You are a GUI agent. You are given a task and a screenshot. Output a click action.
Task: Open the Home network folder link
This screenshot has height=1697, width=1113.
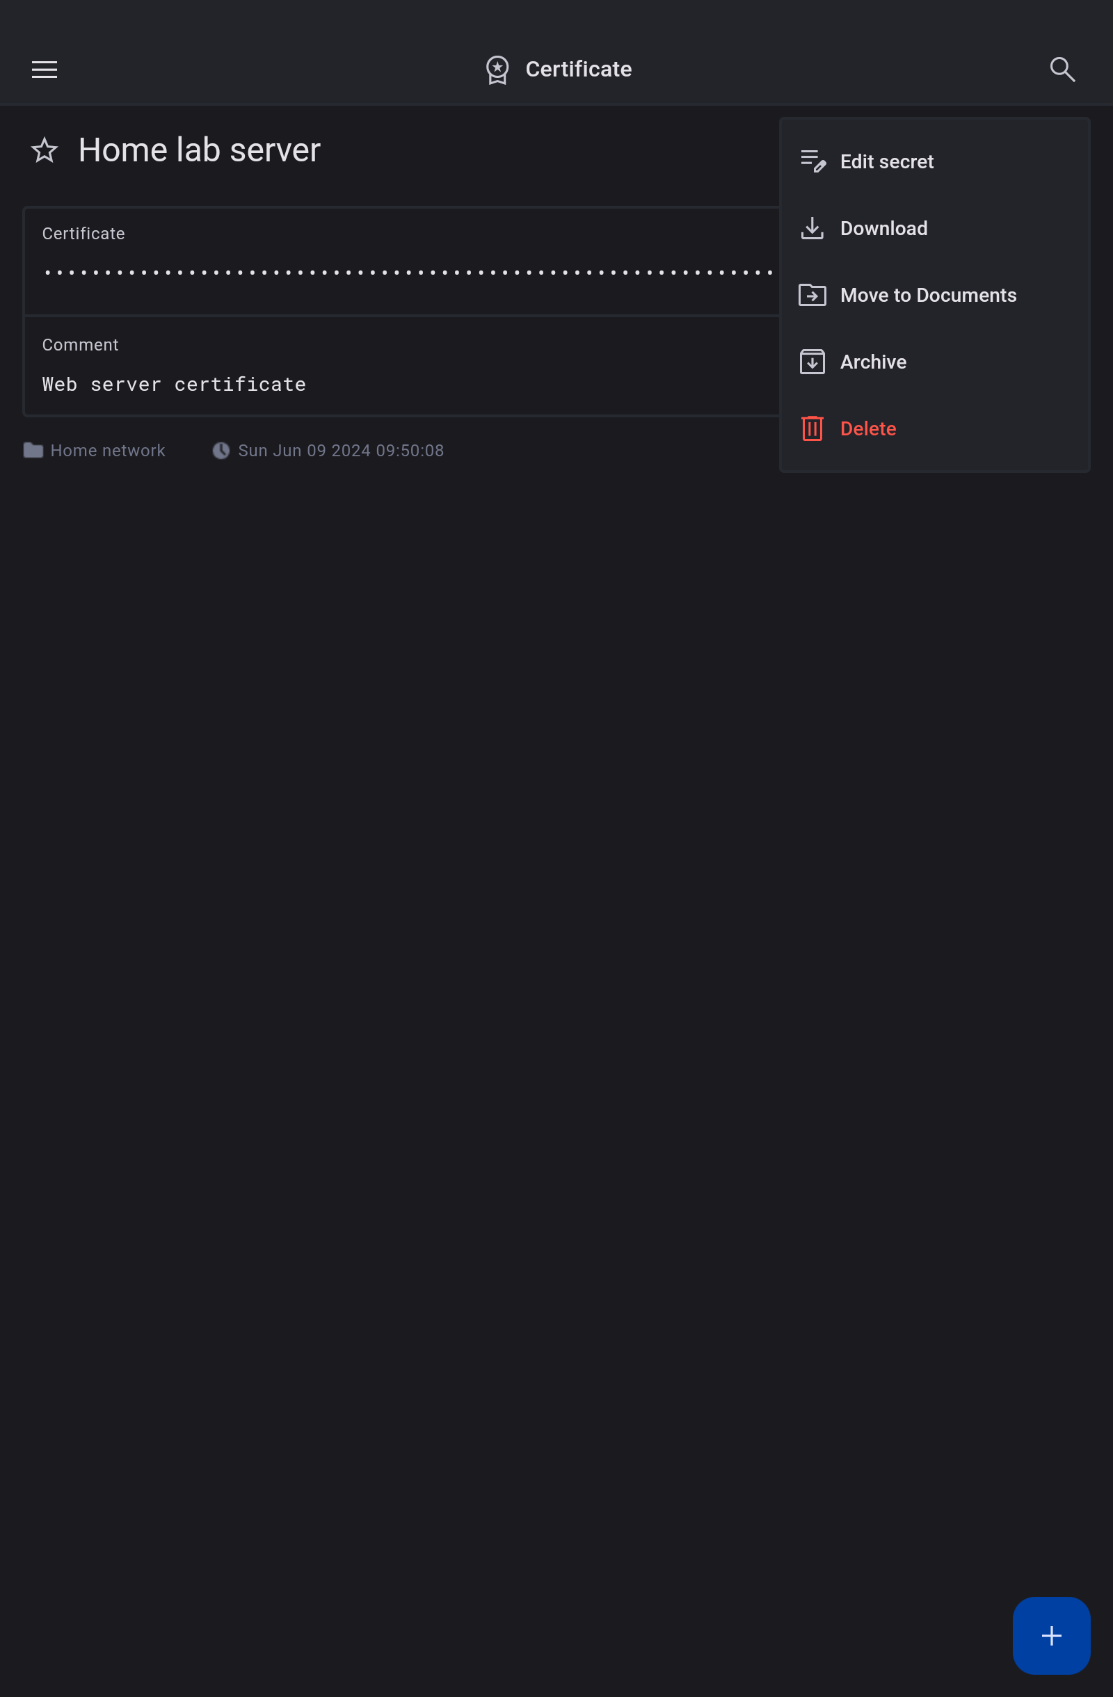(107, 451)
